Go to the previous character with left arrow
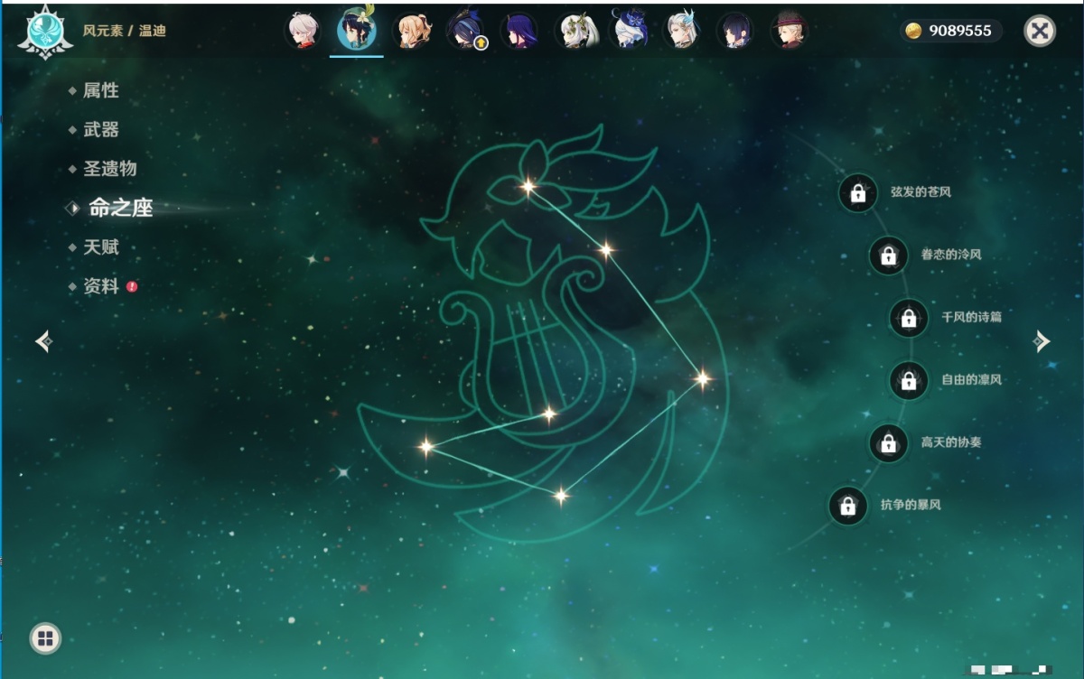This screenshot has height=679, width=1084. 42,340
